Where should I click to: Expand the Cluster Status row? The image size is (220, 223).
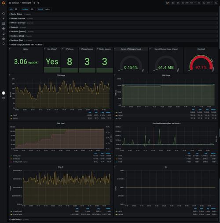point(16,14)
